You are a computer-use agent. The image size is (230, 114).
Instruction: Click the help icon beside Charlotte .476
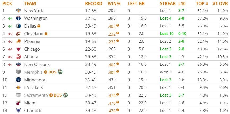coord(118,110)
